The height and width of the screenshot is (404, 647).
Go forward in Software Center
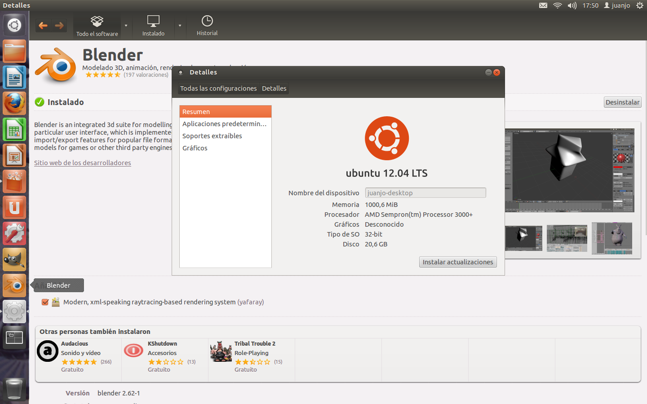[59, 26]
